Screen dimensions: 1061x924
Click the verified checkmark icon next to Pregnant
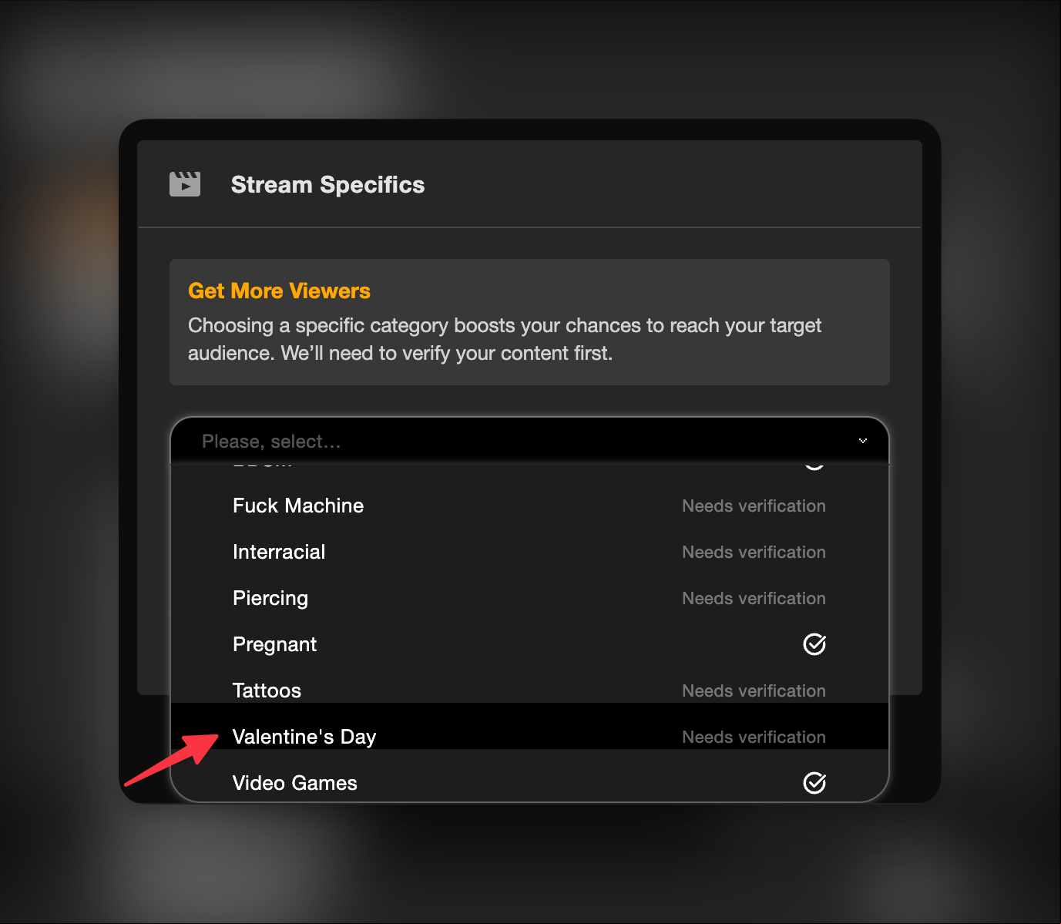click(814, 644)
